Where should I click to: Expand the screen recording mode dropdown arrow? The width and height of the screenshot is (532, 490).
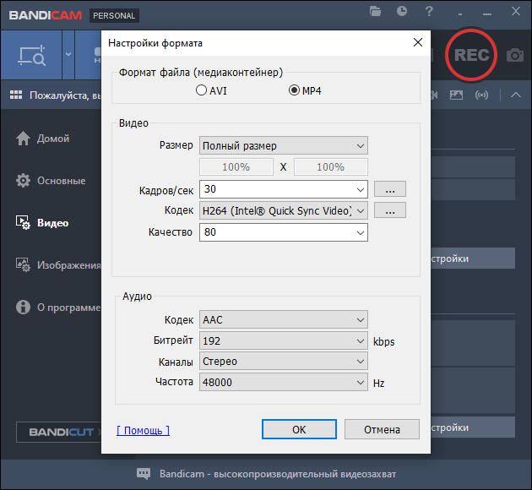coord(68,54)
